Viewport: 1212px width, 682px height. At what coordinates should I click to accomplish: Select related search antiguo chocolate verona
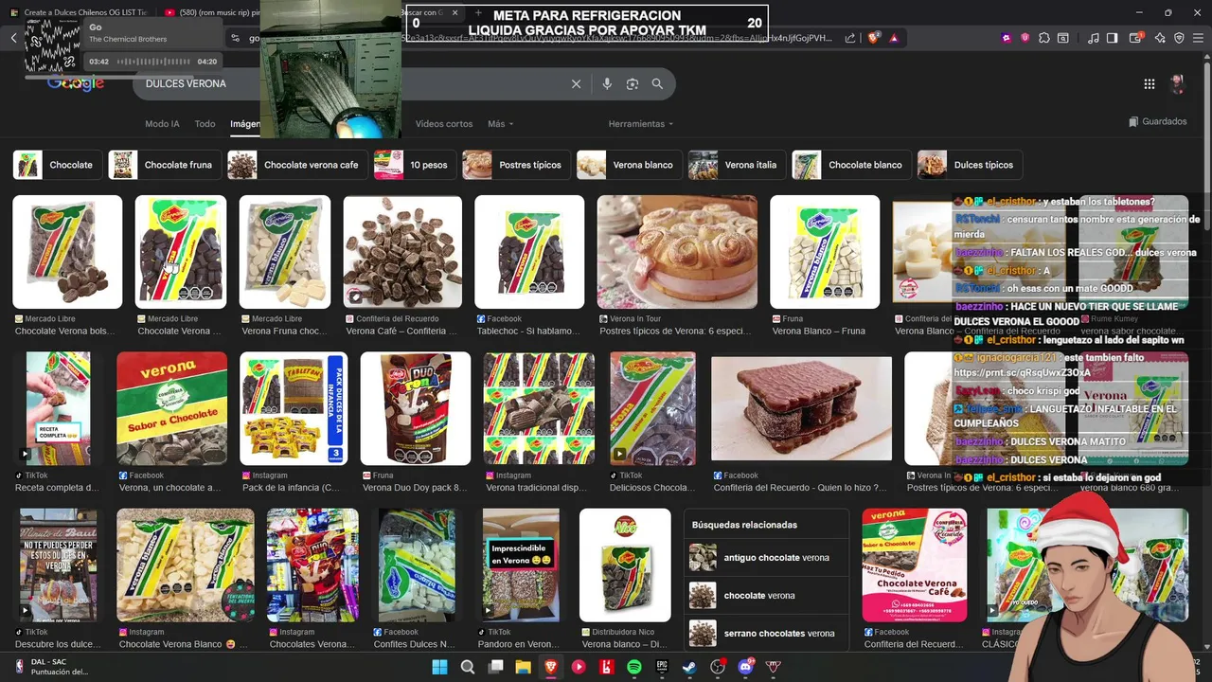point(767,558)
